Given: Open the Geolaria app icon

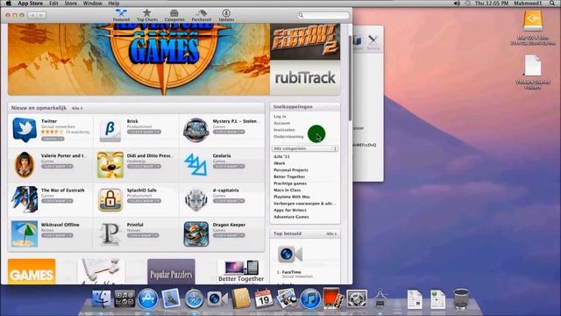Looking at the screenshot, I should [195, 165].
